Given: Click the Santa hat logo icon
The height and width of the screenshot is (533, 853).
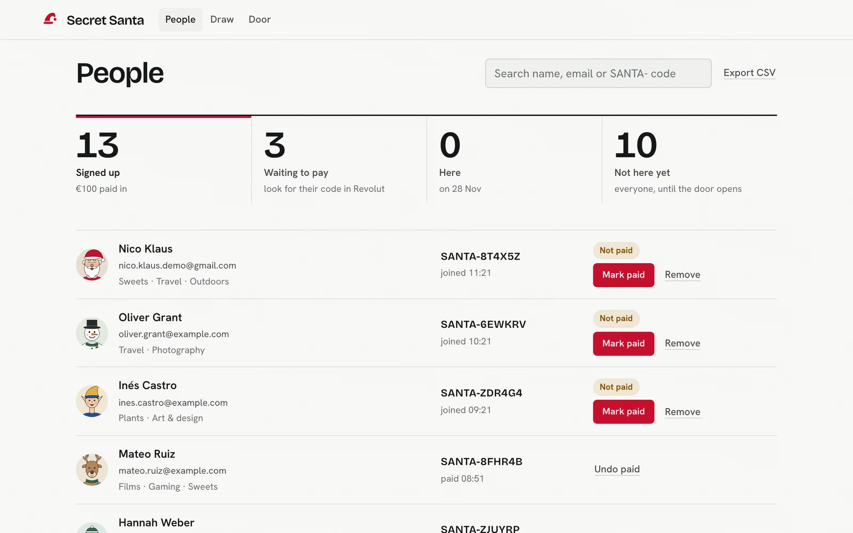Looking at the screenshot, I should pos(50,19).
